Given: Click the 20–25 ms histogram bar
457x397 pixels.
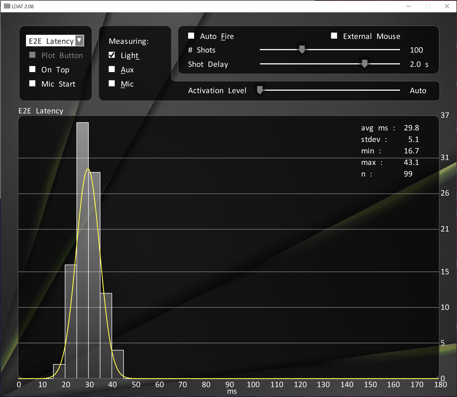Looking at the screenshot, I should tap(71, 321).
